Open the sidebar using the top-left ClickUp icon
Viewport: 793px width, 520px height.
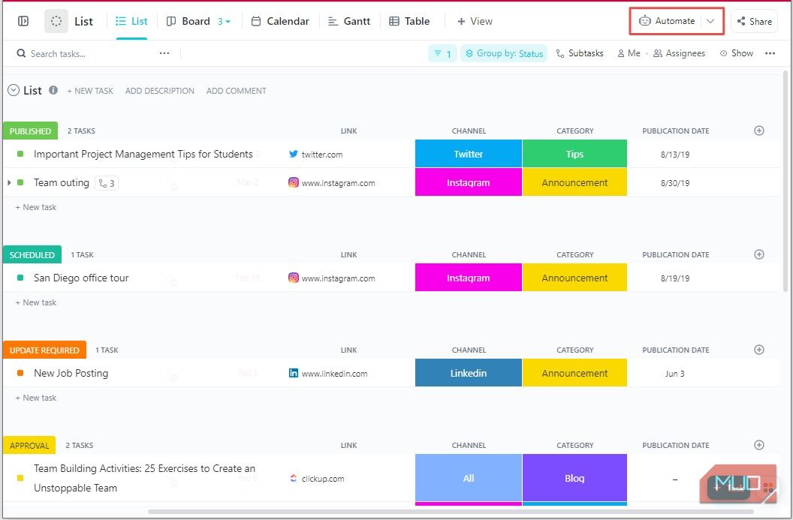pyautogui.click(x=23, y=21)
